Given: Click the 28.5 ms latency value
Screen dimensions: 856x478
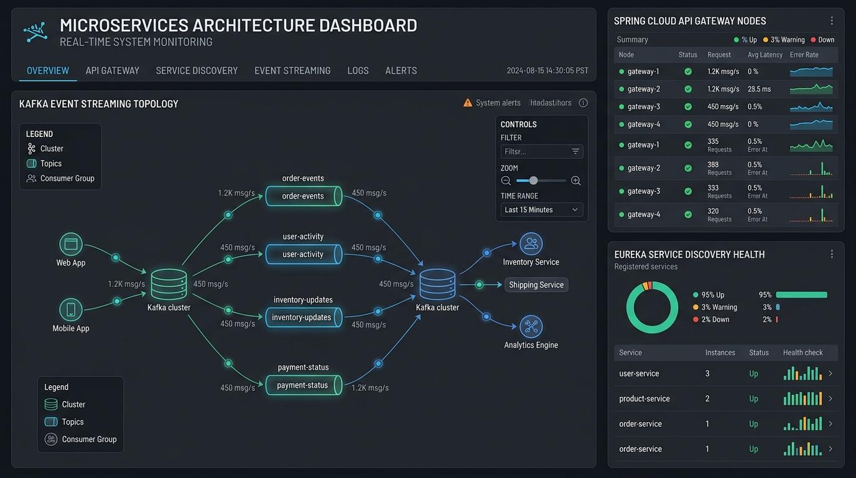Looking at the screenshot, I should click(x=759, y=89).
